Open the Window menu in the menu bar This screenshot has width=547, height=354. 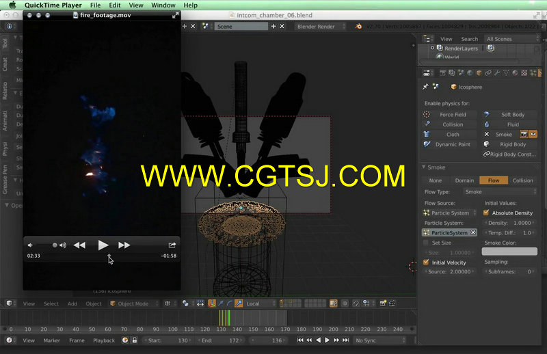[163, 5]
